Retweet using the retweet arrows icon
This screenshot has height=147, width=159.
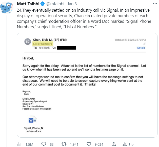[65, 144]
